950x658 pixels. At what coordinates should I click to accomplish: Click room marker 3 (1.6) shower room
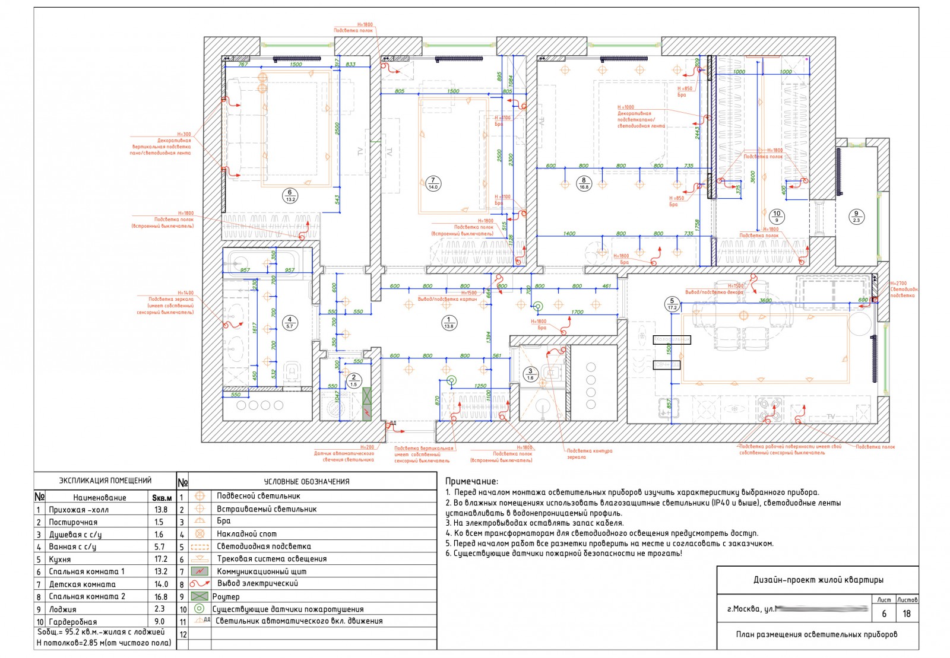(x=530, y=374)
